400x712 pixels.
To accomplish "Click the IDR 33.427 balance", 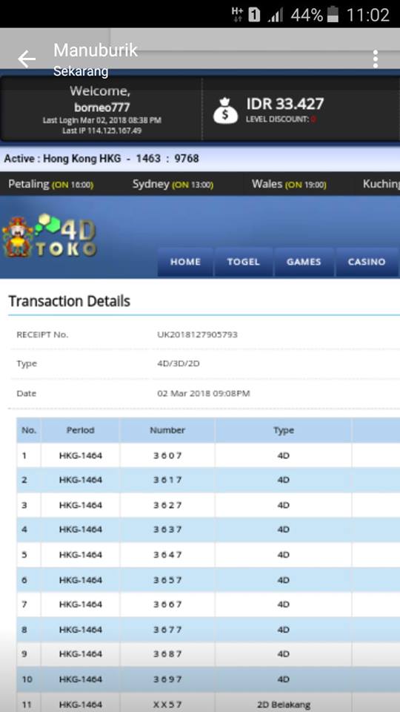I will (x=284, y=104).
